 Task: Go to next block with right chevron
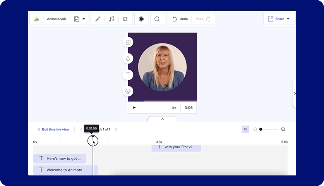click(116, 129)
